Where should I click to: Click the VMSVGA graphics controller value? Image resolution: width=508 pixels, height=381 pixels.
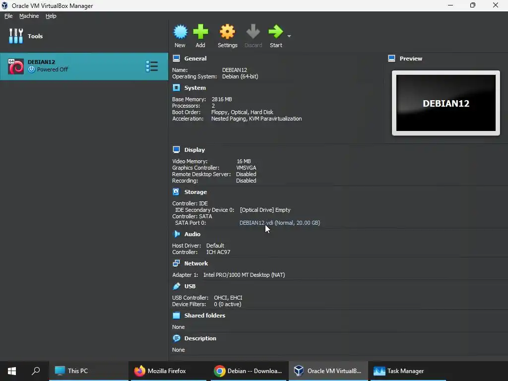click(x=246, y=168)
